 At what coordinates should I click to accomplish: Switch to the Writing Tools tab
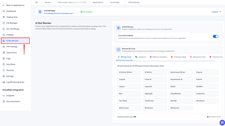[124, 57]
